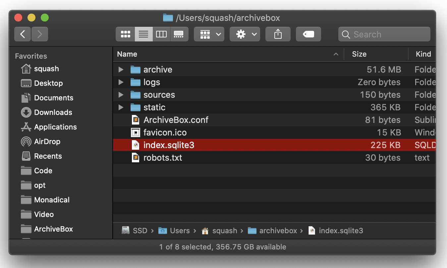Viewport: 447px width, 268px height.
Task: Focus the Search field
Action: [x=384, y=34]
